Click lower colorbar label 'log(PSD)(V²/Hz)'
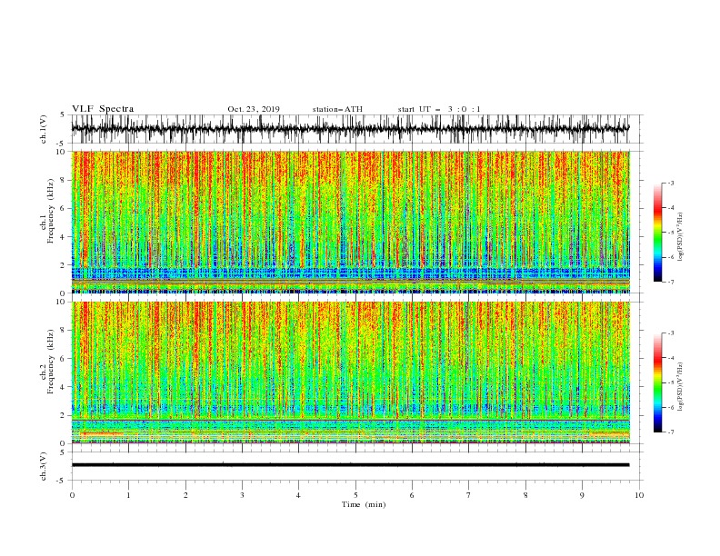Screen dimensions: 720x556 680,387
